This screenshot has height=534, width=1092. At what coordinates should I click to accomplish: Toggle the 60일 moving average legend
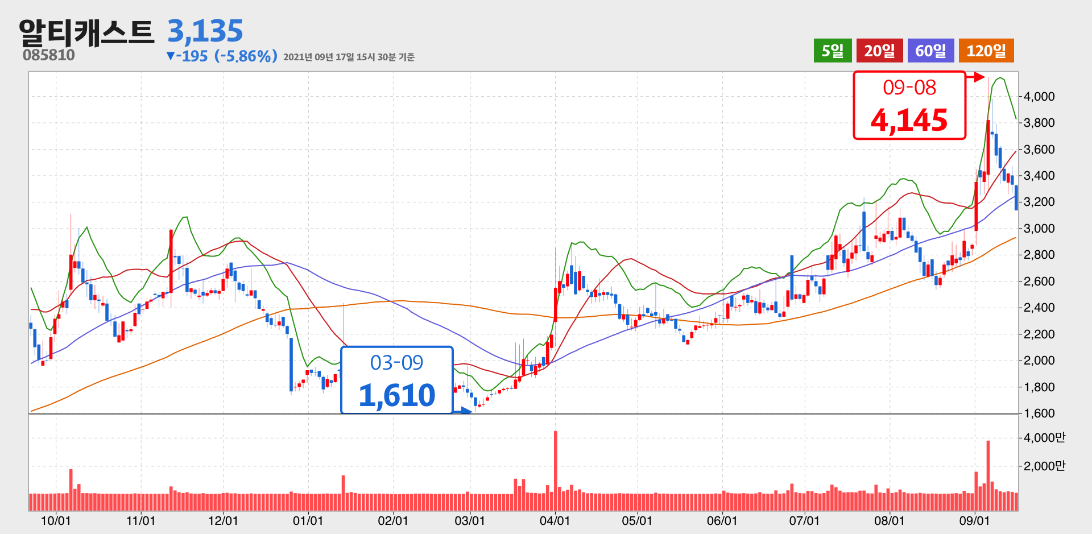point(930,51)
